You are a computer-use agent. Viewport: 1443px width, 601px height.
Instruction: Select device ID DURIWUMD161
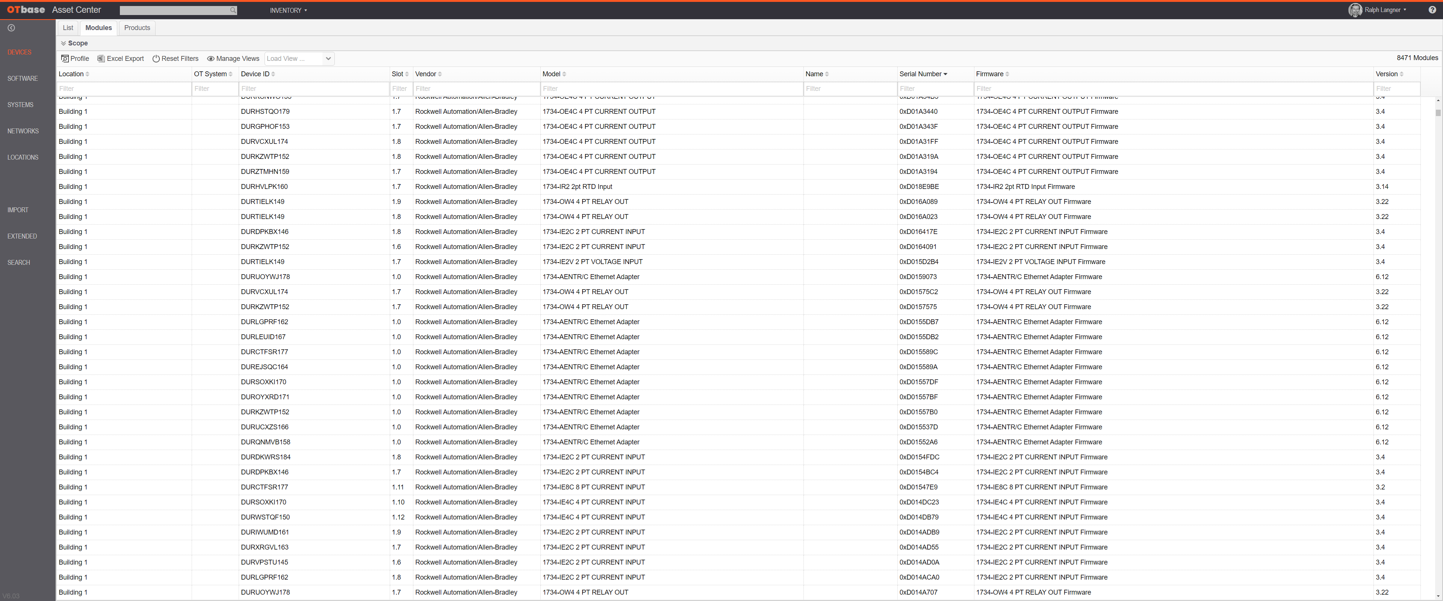265,532
